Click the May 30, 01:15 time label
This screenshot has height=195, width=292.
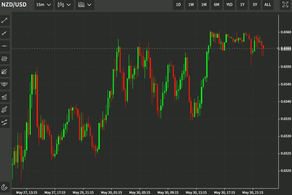pyautogui.click(x=111, y=192)
